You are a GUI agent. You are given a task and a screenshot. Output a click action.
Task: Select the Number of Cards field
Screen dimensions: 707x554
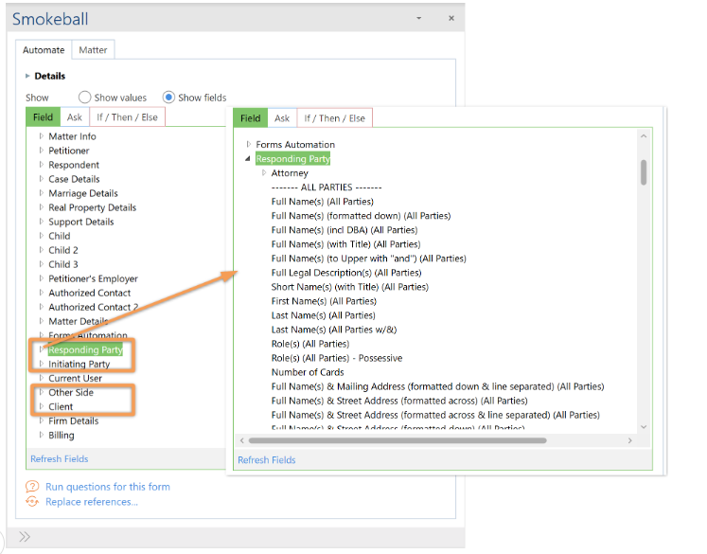coord(308,372)
